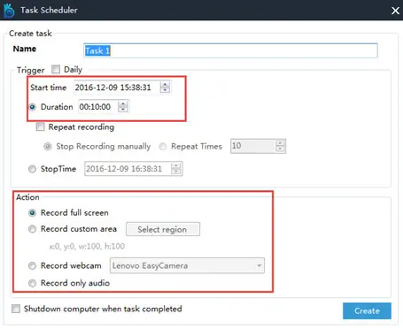Screen dimensions: 403x329
Task: Close the Task Scheduler dialog
Action: [395, 11]
